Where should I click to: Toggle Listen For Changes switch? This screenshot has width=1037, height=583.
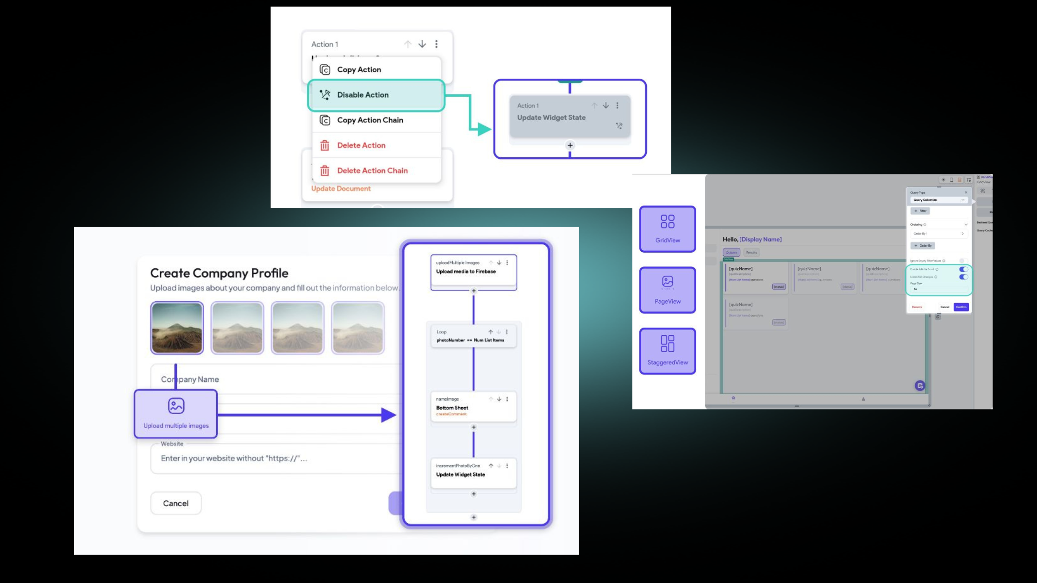pyautogui.click(x=963, y=277)
